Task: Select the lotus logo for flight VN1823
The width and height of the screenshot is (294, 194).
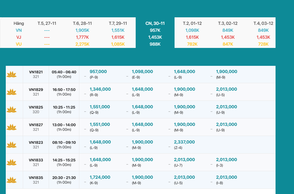Action: pyautogui.click(x=12, y=145)
